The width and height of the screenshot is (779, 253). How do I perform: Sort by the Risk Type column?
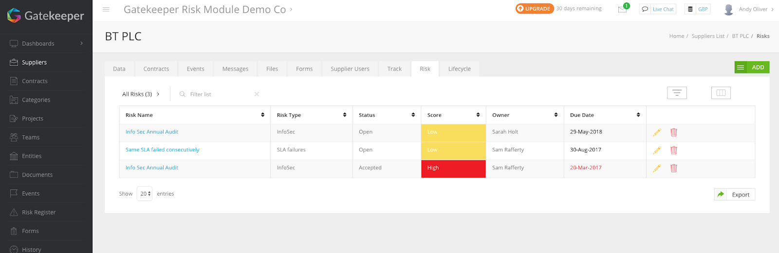point(312,115)
